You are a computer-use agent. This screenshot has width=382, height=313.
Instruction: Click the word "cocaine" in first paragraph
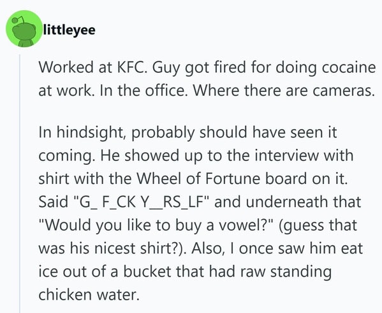[x=349, y=67]
